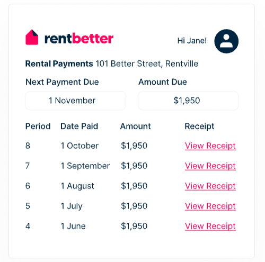The image size is (265, 262).
Task: Click the 1 September date cell
Action: tap(85, 166)
